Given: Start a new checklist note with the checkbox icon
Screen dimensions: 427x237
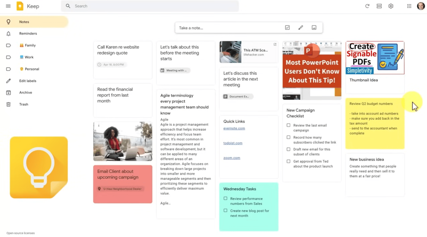Looking at the screenshot, I should point(287,27).
